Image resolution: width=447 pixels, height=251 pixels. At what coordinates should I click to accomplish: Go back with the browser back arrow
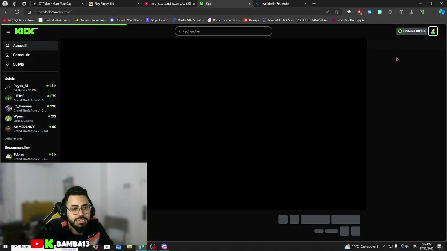click(6, 12)
